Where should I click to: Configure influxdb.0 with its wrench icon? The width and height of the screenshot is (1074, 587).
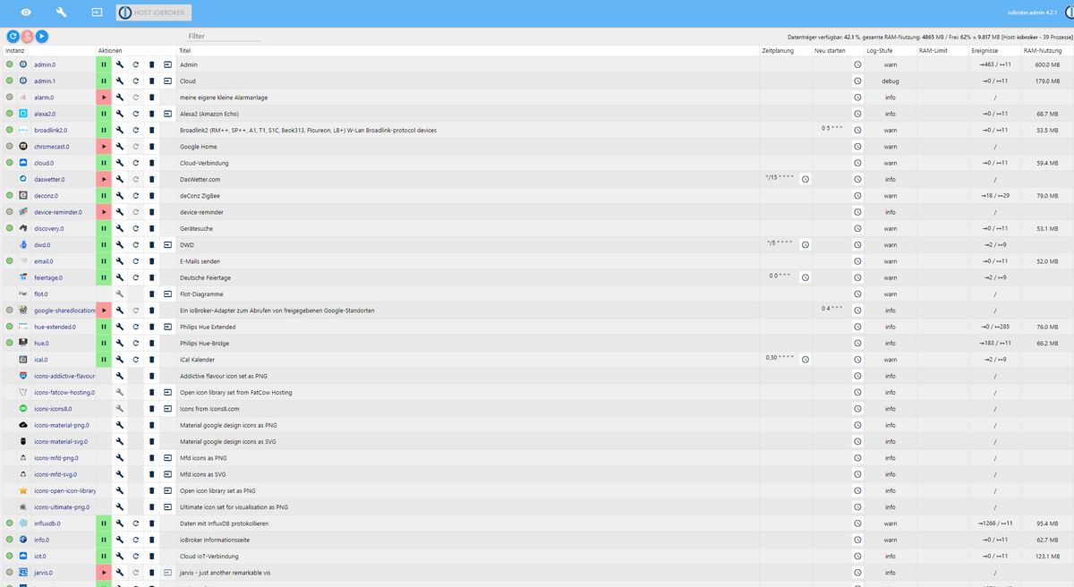[x=119, y=523]
